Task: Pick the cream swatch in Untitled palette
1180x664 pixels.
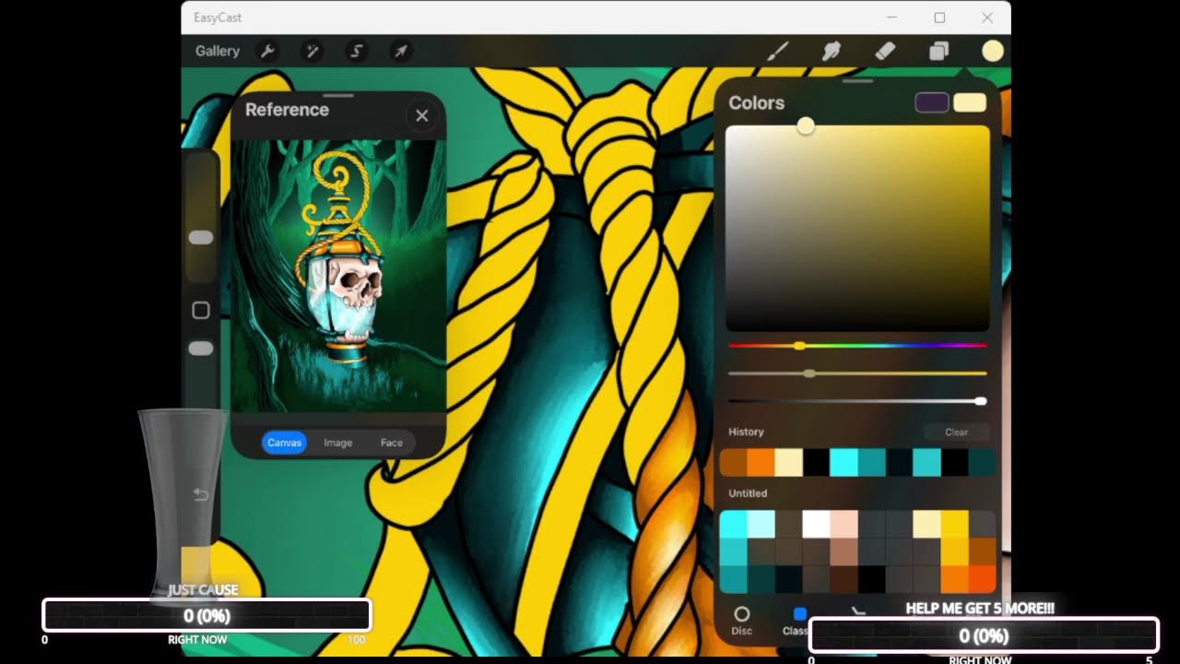Action: pos(926,525)
